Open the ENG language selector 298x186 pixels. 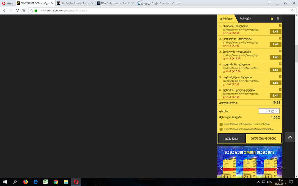click(x=269, y=182)
